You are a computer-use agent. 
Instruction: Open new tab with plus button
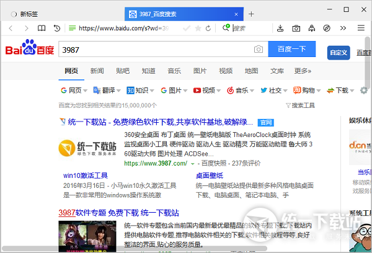pos(251,14)
